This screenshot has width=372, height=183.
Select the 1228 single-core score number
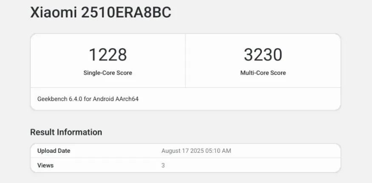[x=108, y=55]
